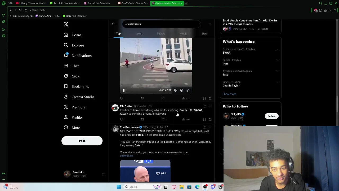Screen dimensions: 339x191
Task: Share Ella Sutton's post
Action: pyautogui.click(x=210, y=119)
